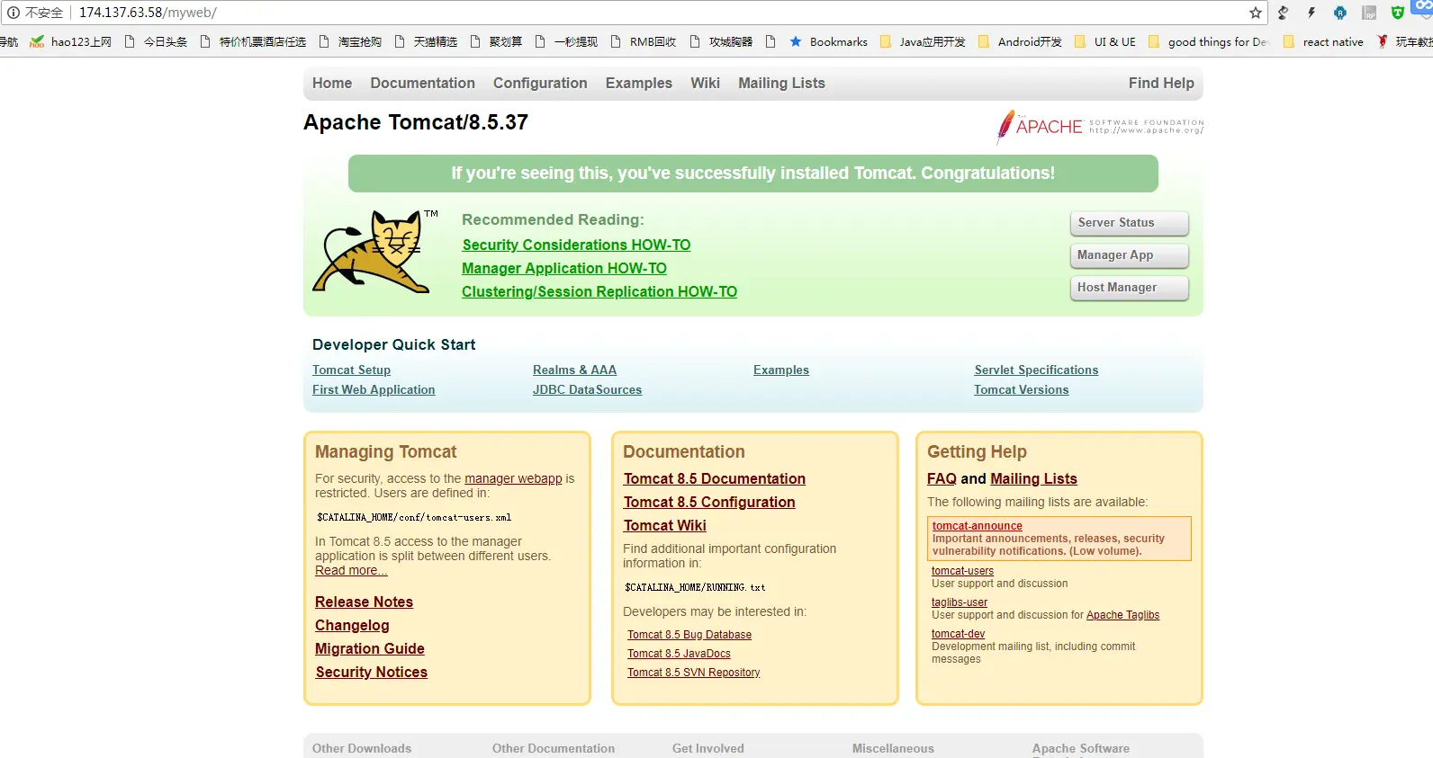Open the 天猫精选 bookmark
This screenshot has width=1433, height=758.
pyautogui.click(x=426, y=41)
